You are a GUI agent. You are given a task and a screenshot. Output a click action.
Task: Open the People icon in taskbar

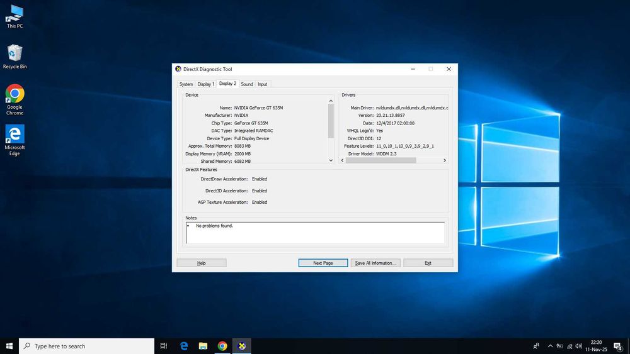[536, 346]
